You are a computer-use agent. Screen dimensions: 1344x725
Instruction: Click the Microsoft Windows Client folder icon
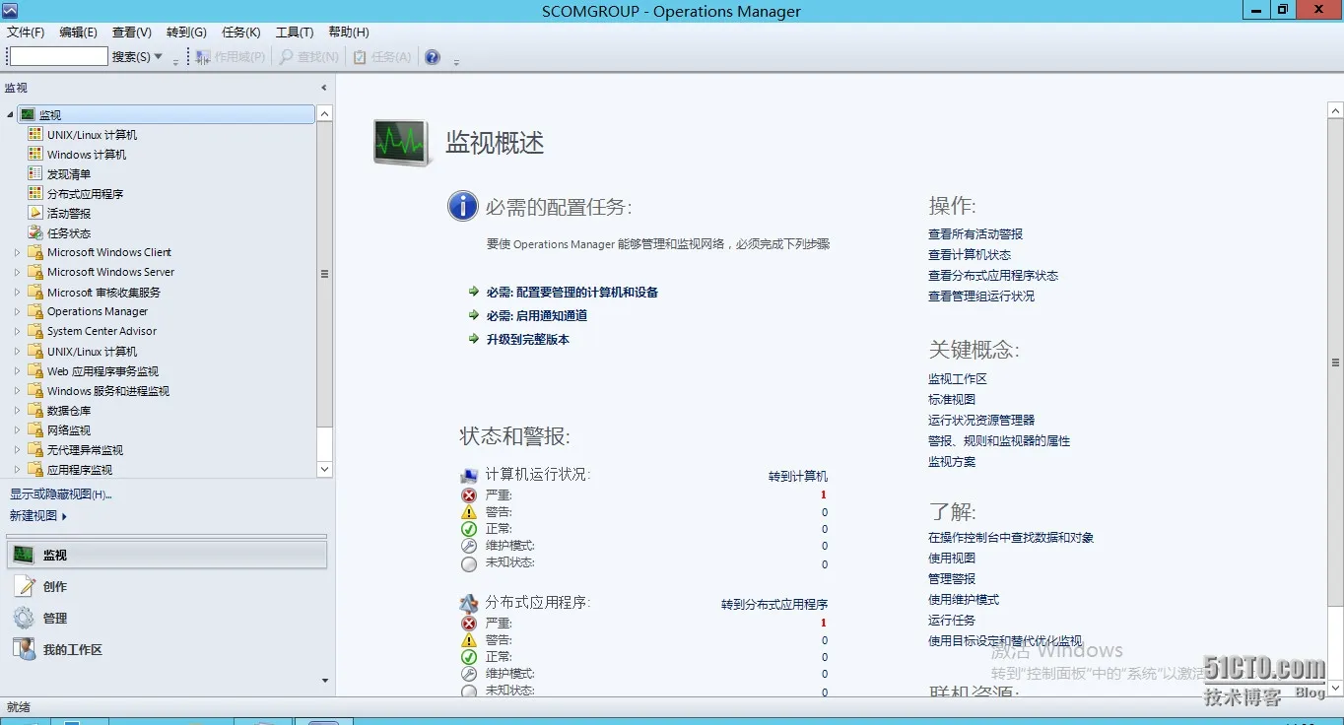[34, 252]
